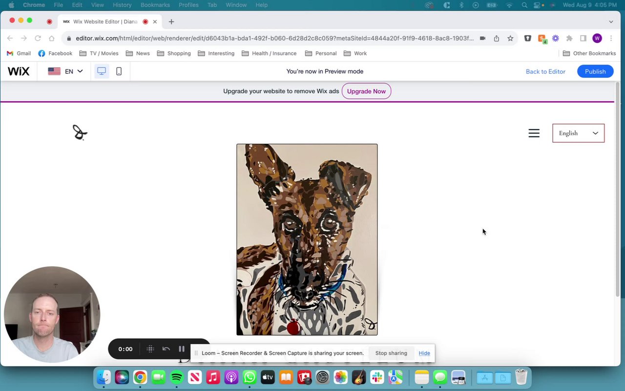Click the browser back arrow
The image size is (625, 391).
(10, 38)
